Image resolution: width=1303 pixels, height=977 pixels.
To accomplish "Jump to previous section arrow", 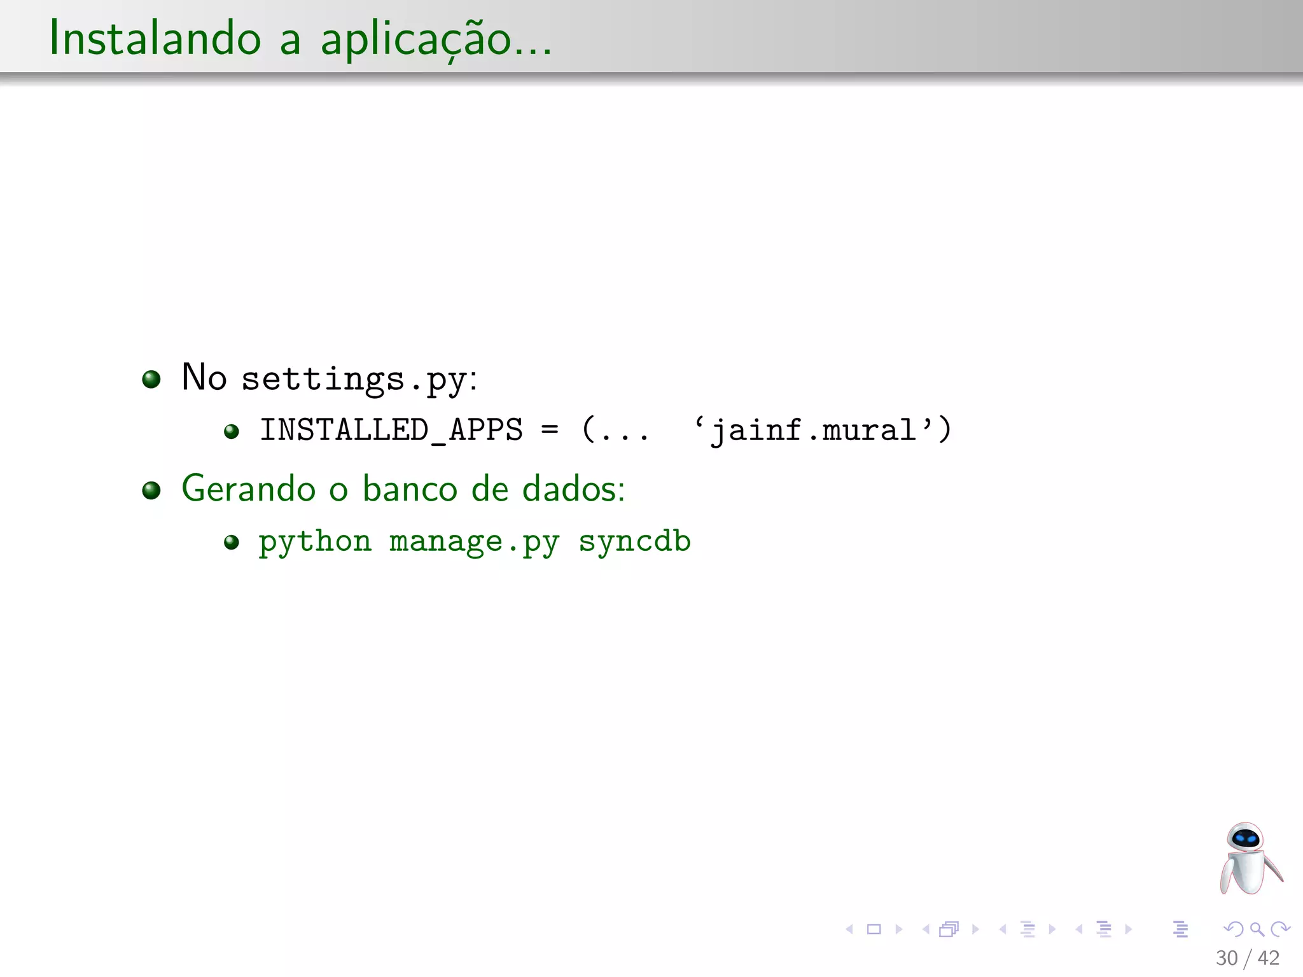I will [1079, 929].
